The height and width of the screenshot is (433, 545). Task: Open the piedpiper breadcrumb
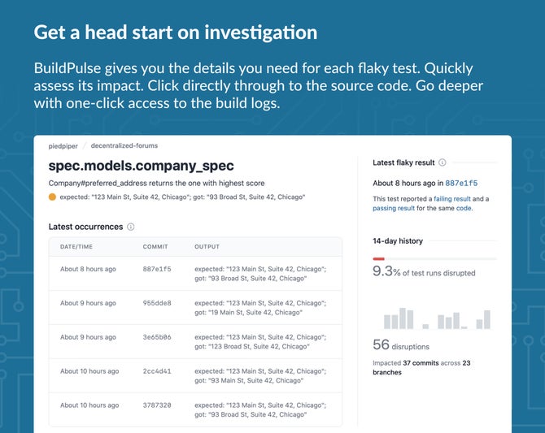(x=63, y=146)
